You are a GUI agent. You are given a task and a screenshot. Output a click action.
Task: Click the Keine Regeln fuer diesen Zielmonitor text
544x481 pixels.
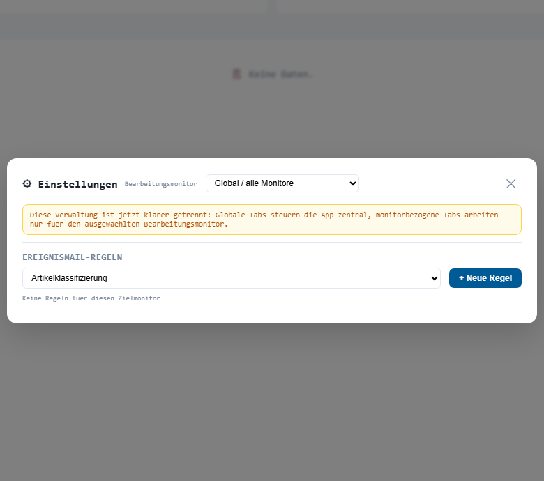91,298
